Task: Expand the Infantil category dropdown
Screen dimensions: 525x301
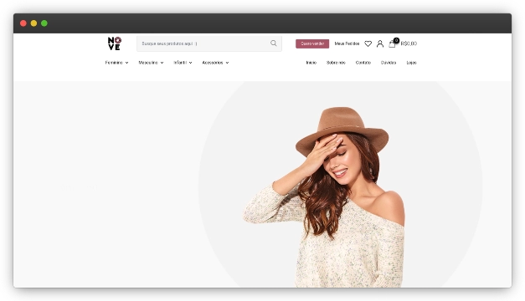Action: click(183, 63)
